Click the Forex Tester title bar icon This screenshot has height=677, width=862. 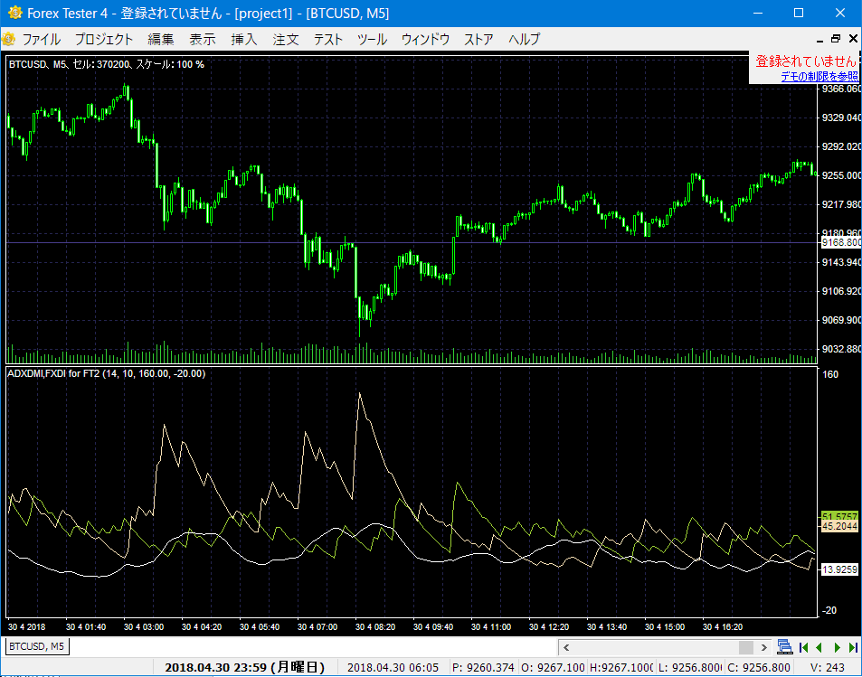click(x=14, y=13)
